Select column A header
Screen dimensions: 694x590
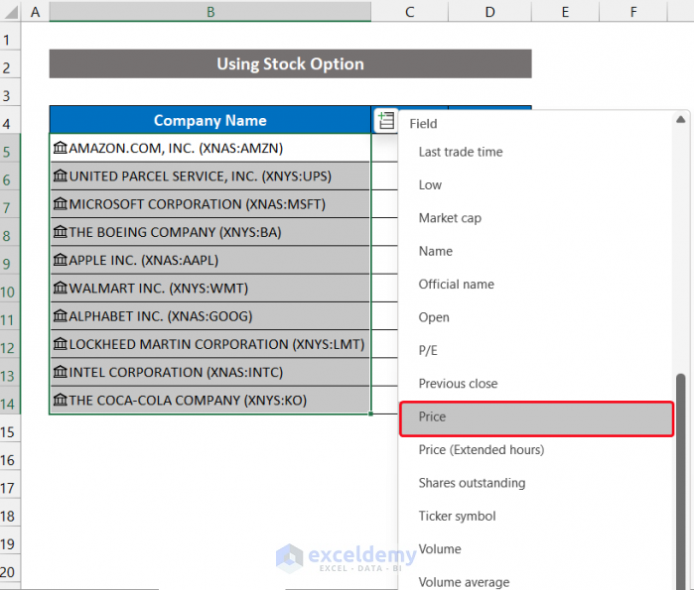click(x=35, y=12)
